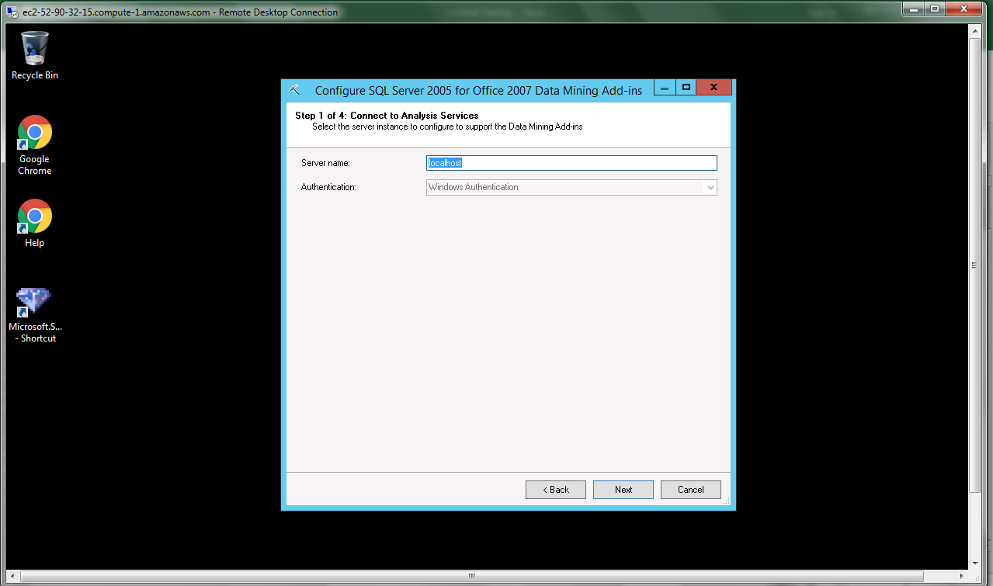Restore down the Remote Desktop Connection window
The width and height of the screenshot is (993, 586).
pos(935,9)
